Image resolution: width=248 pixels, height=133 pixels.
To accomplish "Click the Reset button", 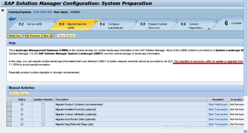I will click(x=70, y=36).
